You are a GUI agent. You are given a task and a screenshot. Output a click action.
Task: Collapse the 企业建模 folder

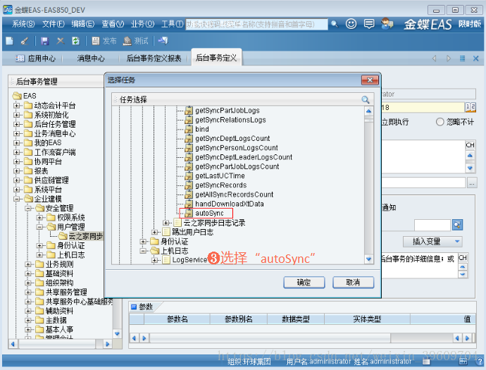(x=16, y=199)
